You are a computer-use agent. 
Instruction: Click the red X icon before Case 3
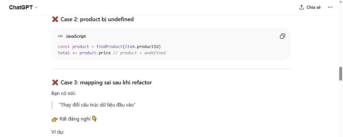click(55, 83)
